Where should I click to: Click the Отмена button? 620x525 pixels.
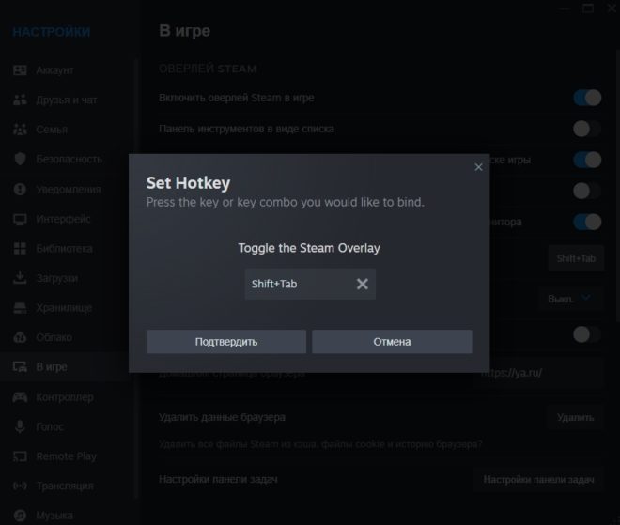coord(392,342)
